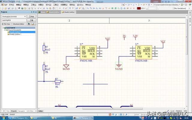Open a file using the folder icon
Viewport: 192px width, 120px height.
tap(5, 8)
